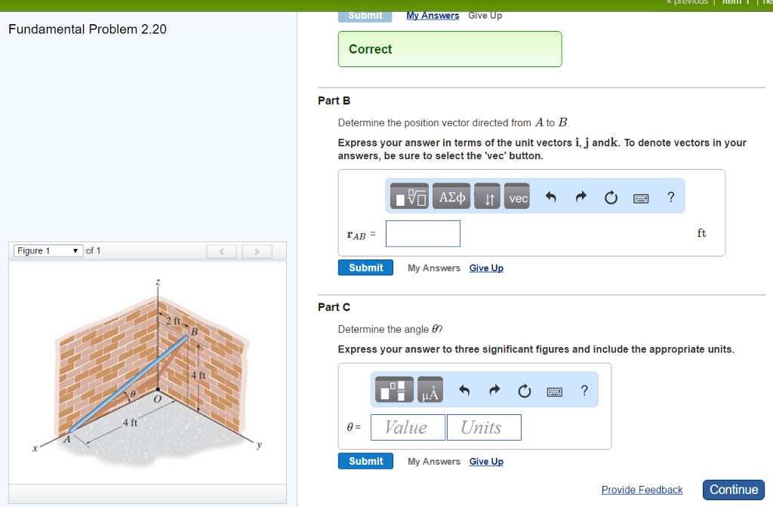The height and width of the screenshot is (507, 773).
Task: Click the Correct feedback box
Action: tap(450, 49)
